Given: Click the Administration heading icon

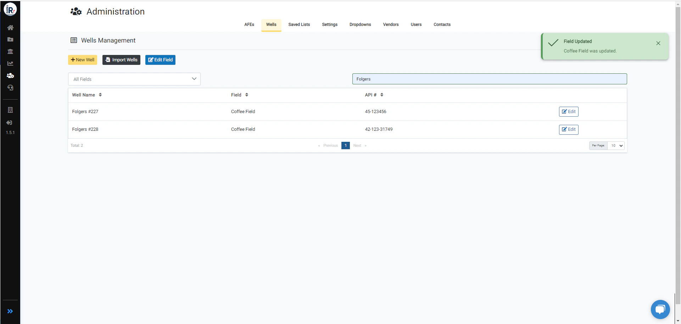Looking at the screenshot, I should [x=76, y=12].
